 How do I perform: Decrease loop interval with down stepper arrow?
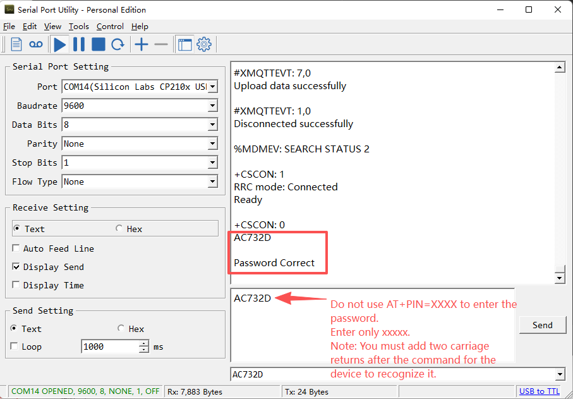point(144,350)
